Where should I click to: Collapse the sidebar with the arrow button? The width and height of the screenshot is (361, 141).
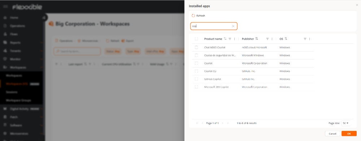[44, 17]
